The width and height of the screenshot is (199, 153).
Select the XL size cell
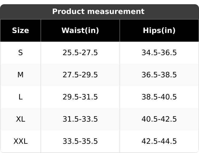coord(21,119)
